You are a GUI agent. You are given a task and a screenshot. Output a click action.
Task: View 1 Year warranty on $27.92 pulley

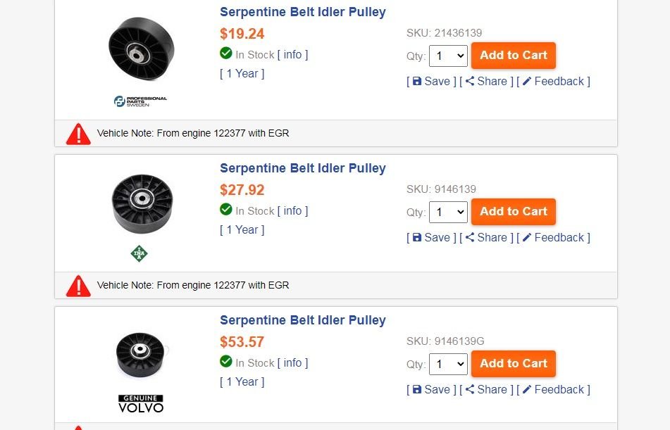point(242,230)
